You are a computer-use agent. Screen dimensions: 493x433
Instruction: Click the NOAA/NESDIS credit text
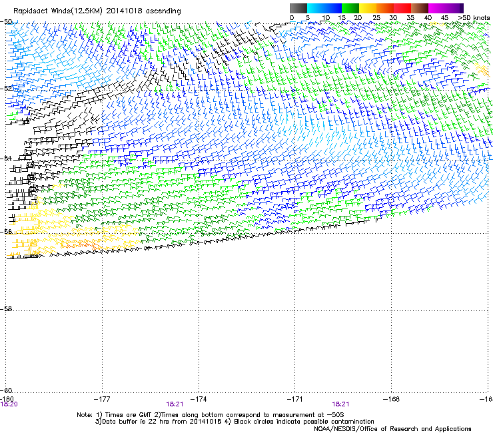[x=392, y=429]
